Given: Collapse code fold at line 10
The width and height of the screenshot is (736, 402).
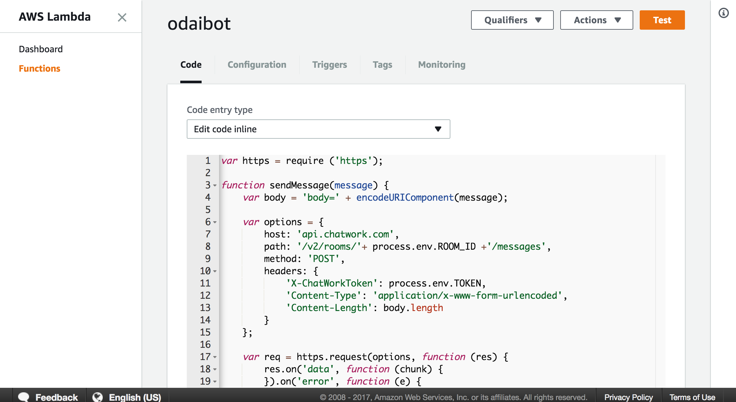Looking at the screenshot, I should 215,271.
